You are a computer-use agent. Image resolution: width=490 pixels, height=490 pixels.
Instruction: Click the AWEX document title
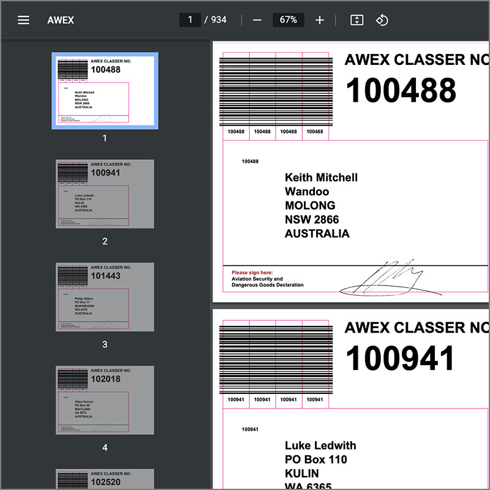click(61, 20)
